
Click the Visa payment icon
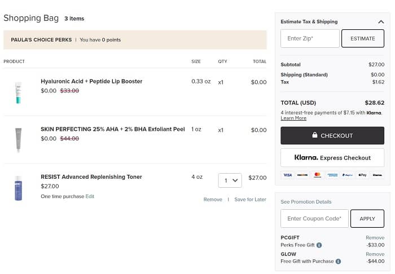point(287,175)
